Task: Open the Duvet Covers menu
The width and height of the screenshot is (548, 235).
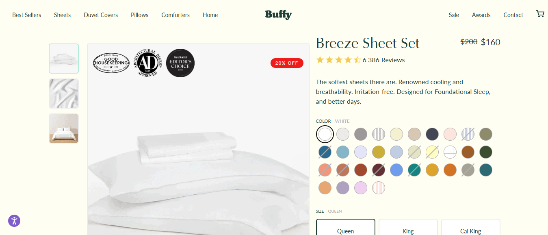Action: 101,15
